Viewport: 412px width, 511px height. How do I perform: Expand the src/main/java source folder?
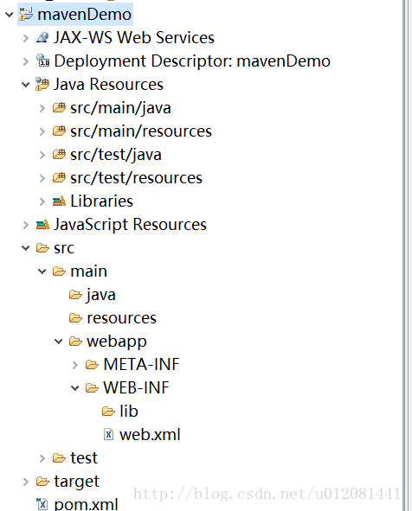(x=42, y=108)
